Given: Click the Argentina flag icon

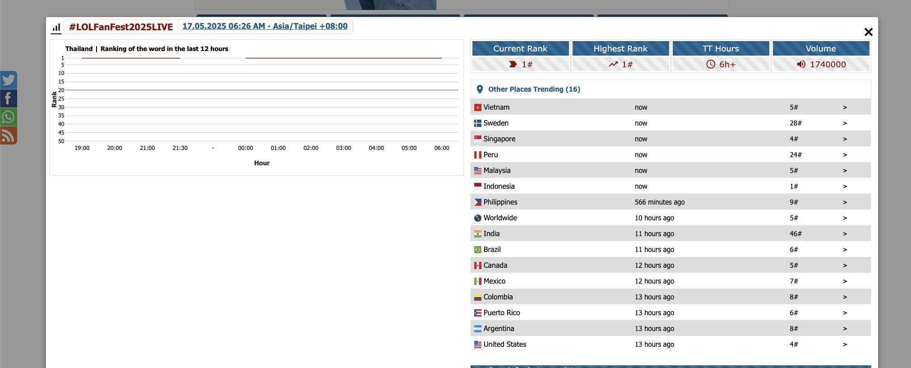Looking at the screenshot, I should click(x=478, y=329).
